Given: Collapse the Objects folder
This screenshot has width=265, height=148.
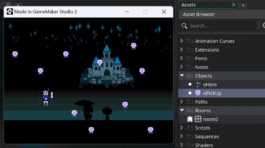Looking at the screenshot, I should (182, 76).
